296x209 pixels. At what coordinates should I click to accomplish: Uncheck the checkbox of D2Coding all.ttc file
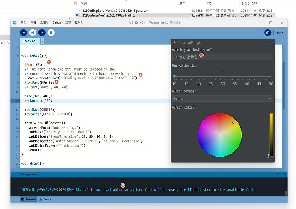tap(77, 15)
